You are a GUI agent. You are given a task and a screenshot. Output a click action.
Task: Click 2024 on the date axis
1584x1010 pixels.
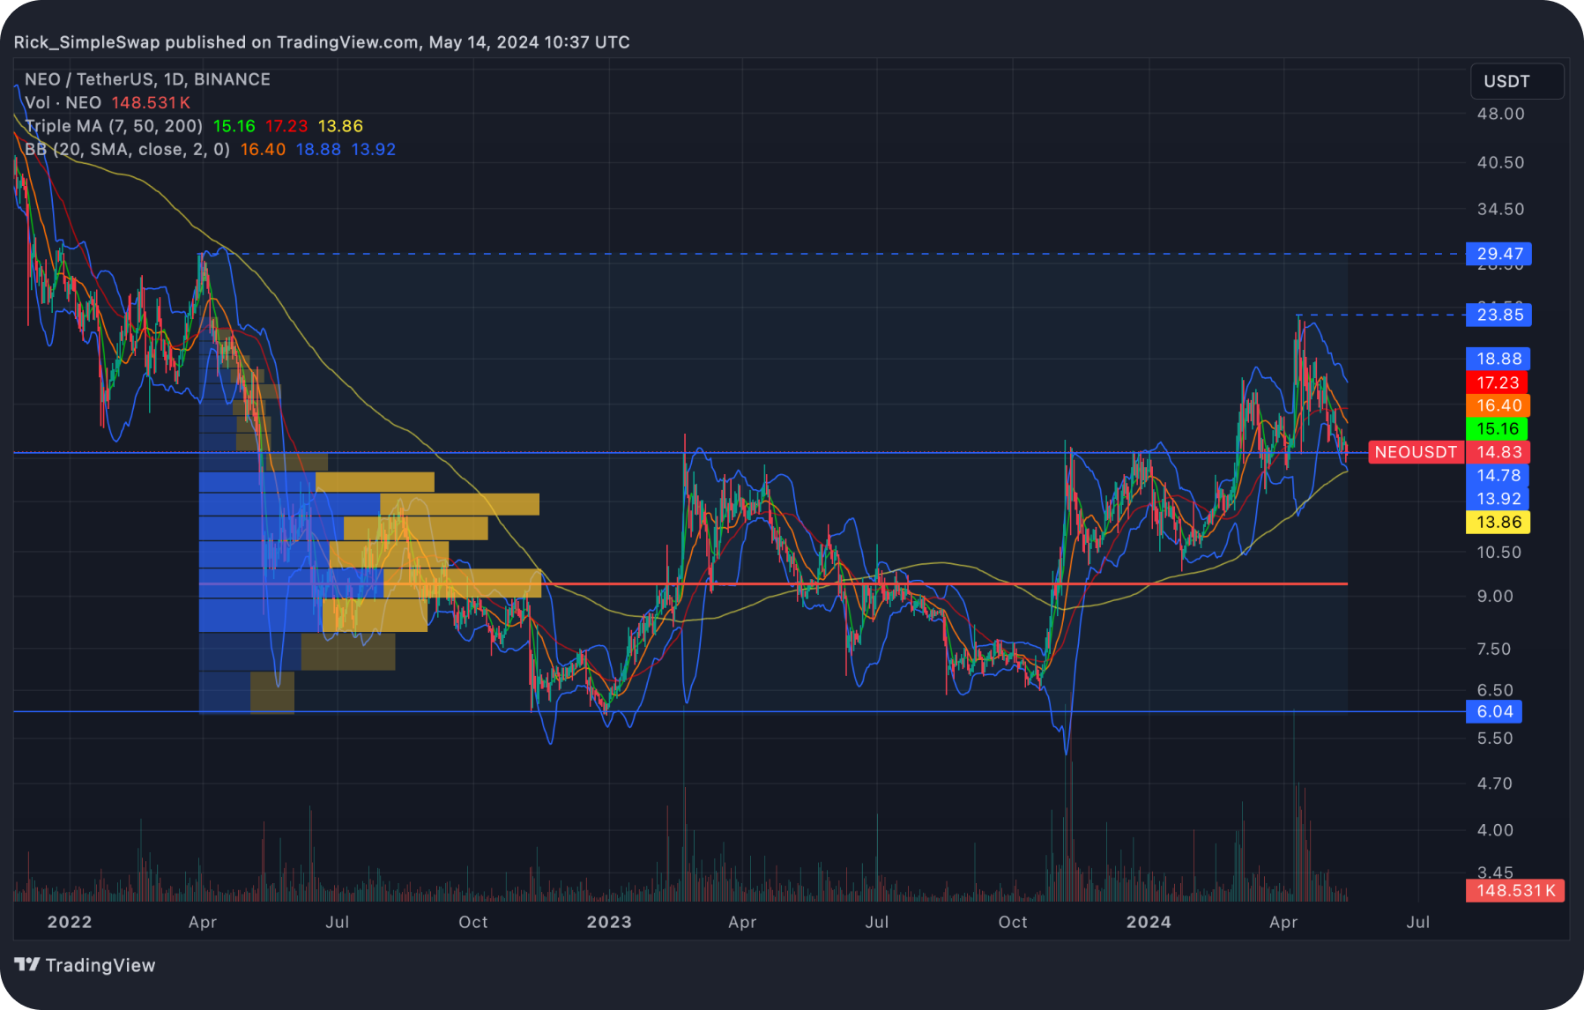coord(1149,923)
